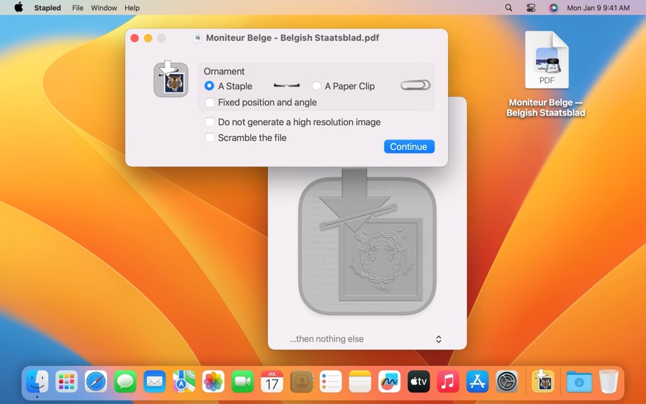
Task: Open the Stapled application menu
Action: [48, 7]
